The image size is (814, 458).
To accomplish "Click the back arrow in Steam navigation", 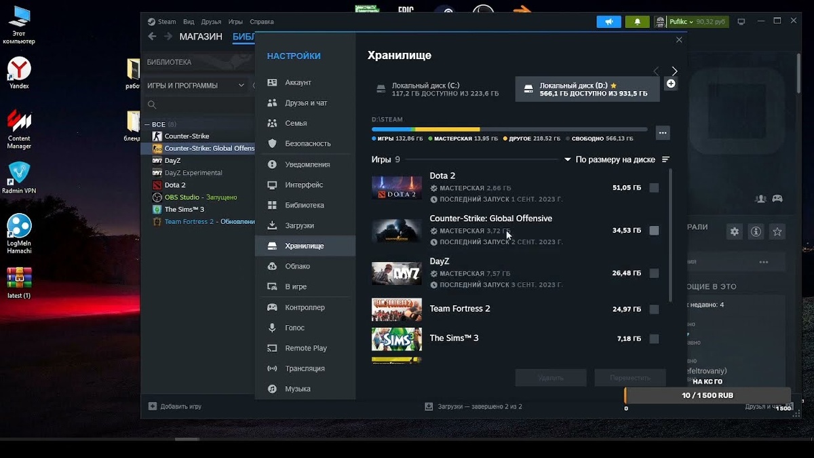I will pos(152,37).
